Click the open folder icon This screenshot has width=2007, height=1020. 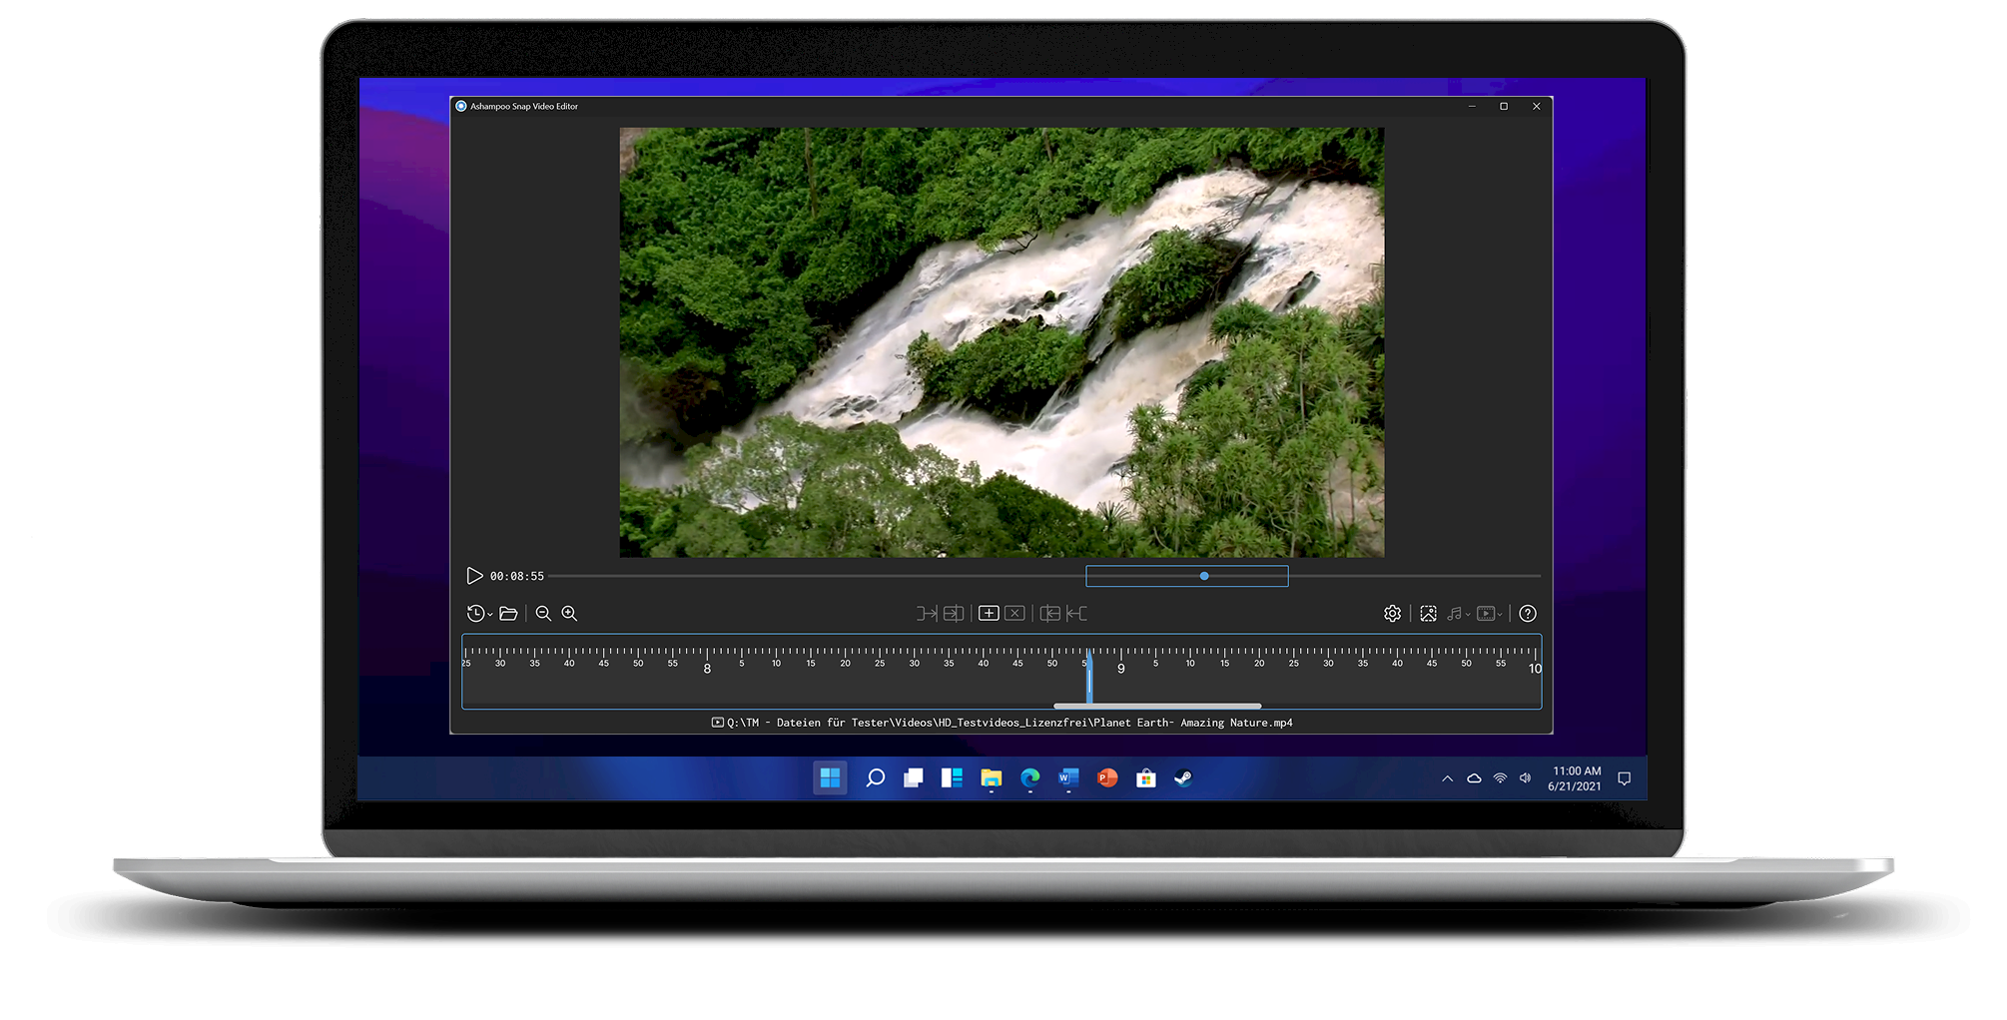508,614
